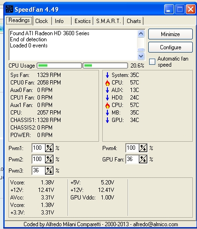Open the Configure dialog

coord(170,47)
